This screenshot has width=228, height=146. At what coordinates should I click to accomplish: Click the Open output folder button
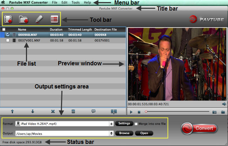pyautogui.click(x=144, y=133)
